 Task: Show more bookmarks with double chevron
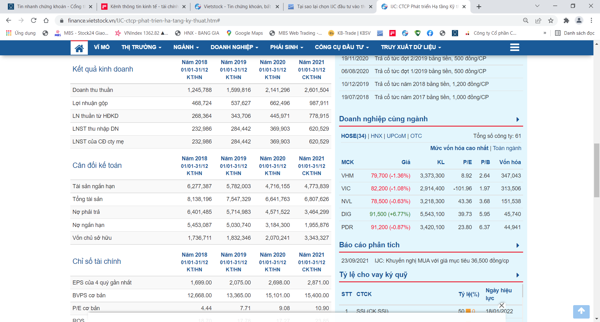click(545, 33)
